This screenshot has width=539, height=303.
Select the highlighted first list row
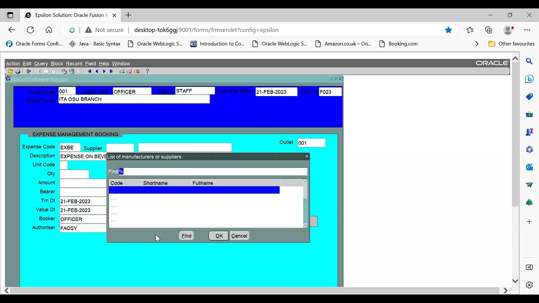(x=194, y=190)
